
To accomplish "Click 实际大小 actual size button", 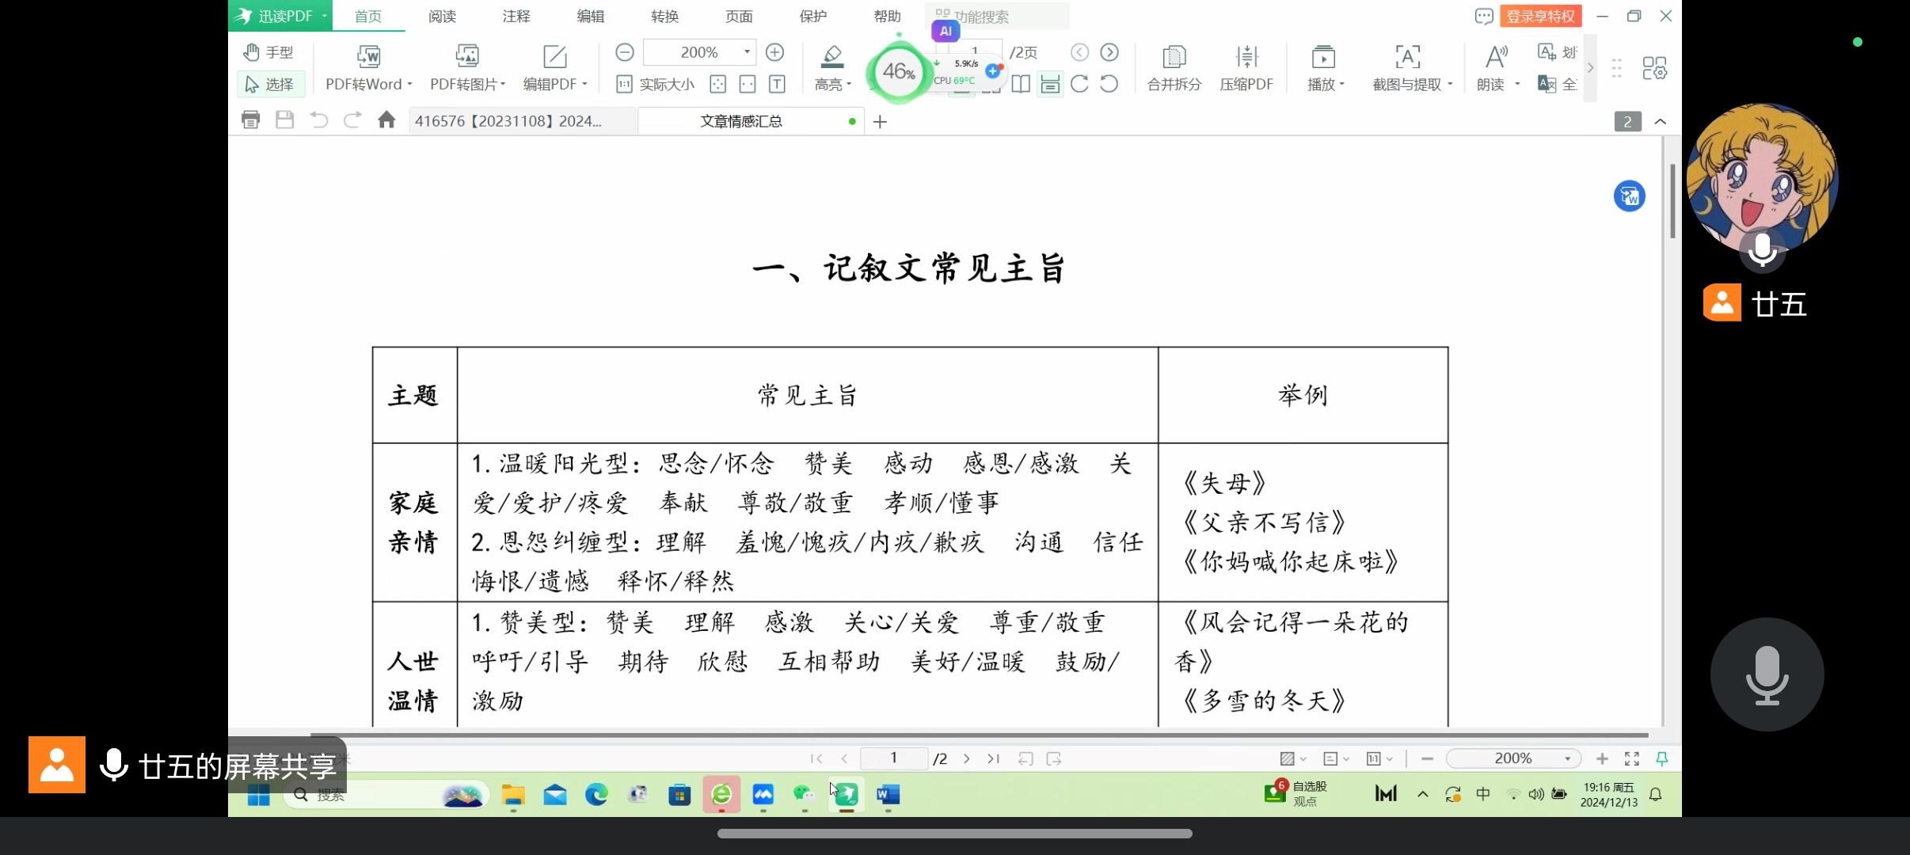I will click(x=656, y=84).
